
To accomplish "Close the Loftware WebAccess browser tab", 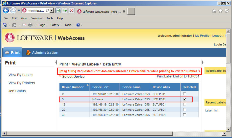I will (x=124, y=11).
